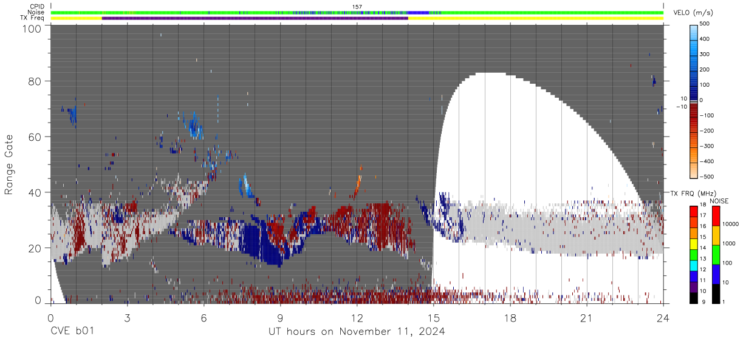The width and height of the screenshot is (746, 344).
Task: Click the TX Freq label above the plot
Action: [33, 18]
